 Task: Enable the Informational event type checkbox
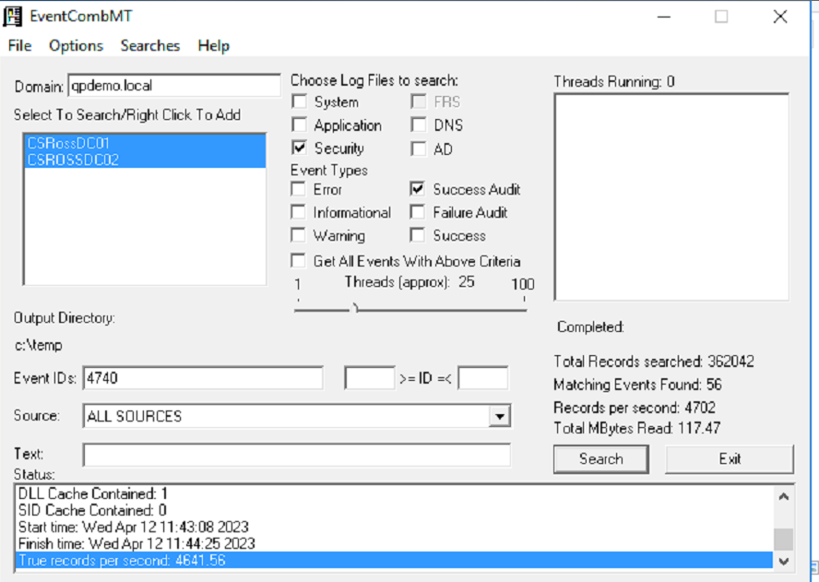click(298, 212)
